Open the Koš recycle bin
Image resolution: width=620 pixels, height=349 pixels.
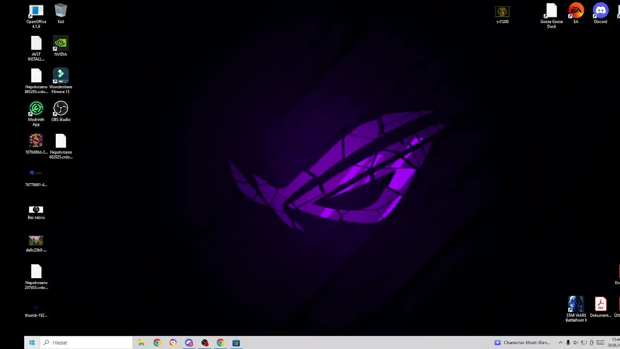click(x=61, y=14)
